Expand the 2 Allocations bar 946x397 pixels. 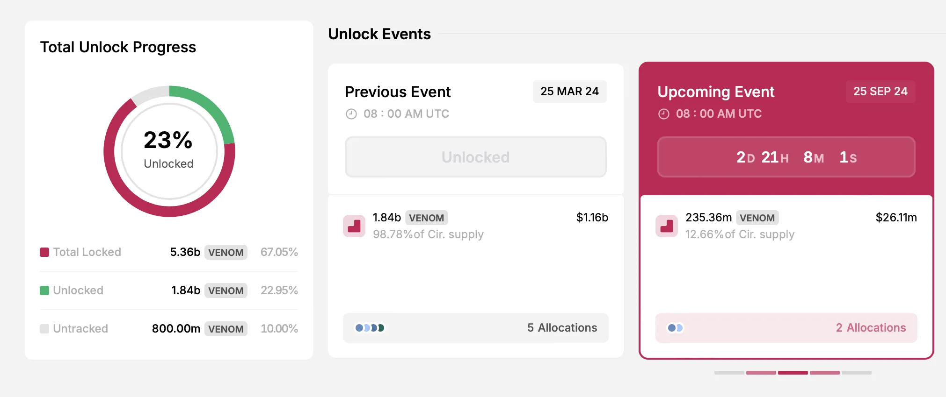tap(786, 328)
